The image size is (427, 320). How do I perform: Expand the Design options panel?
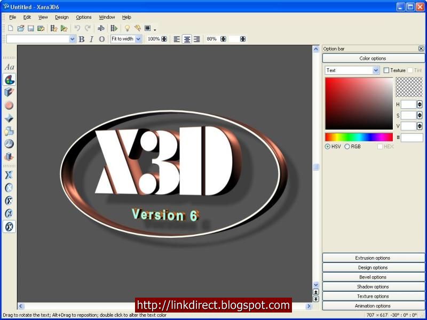(373, 268)
